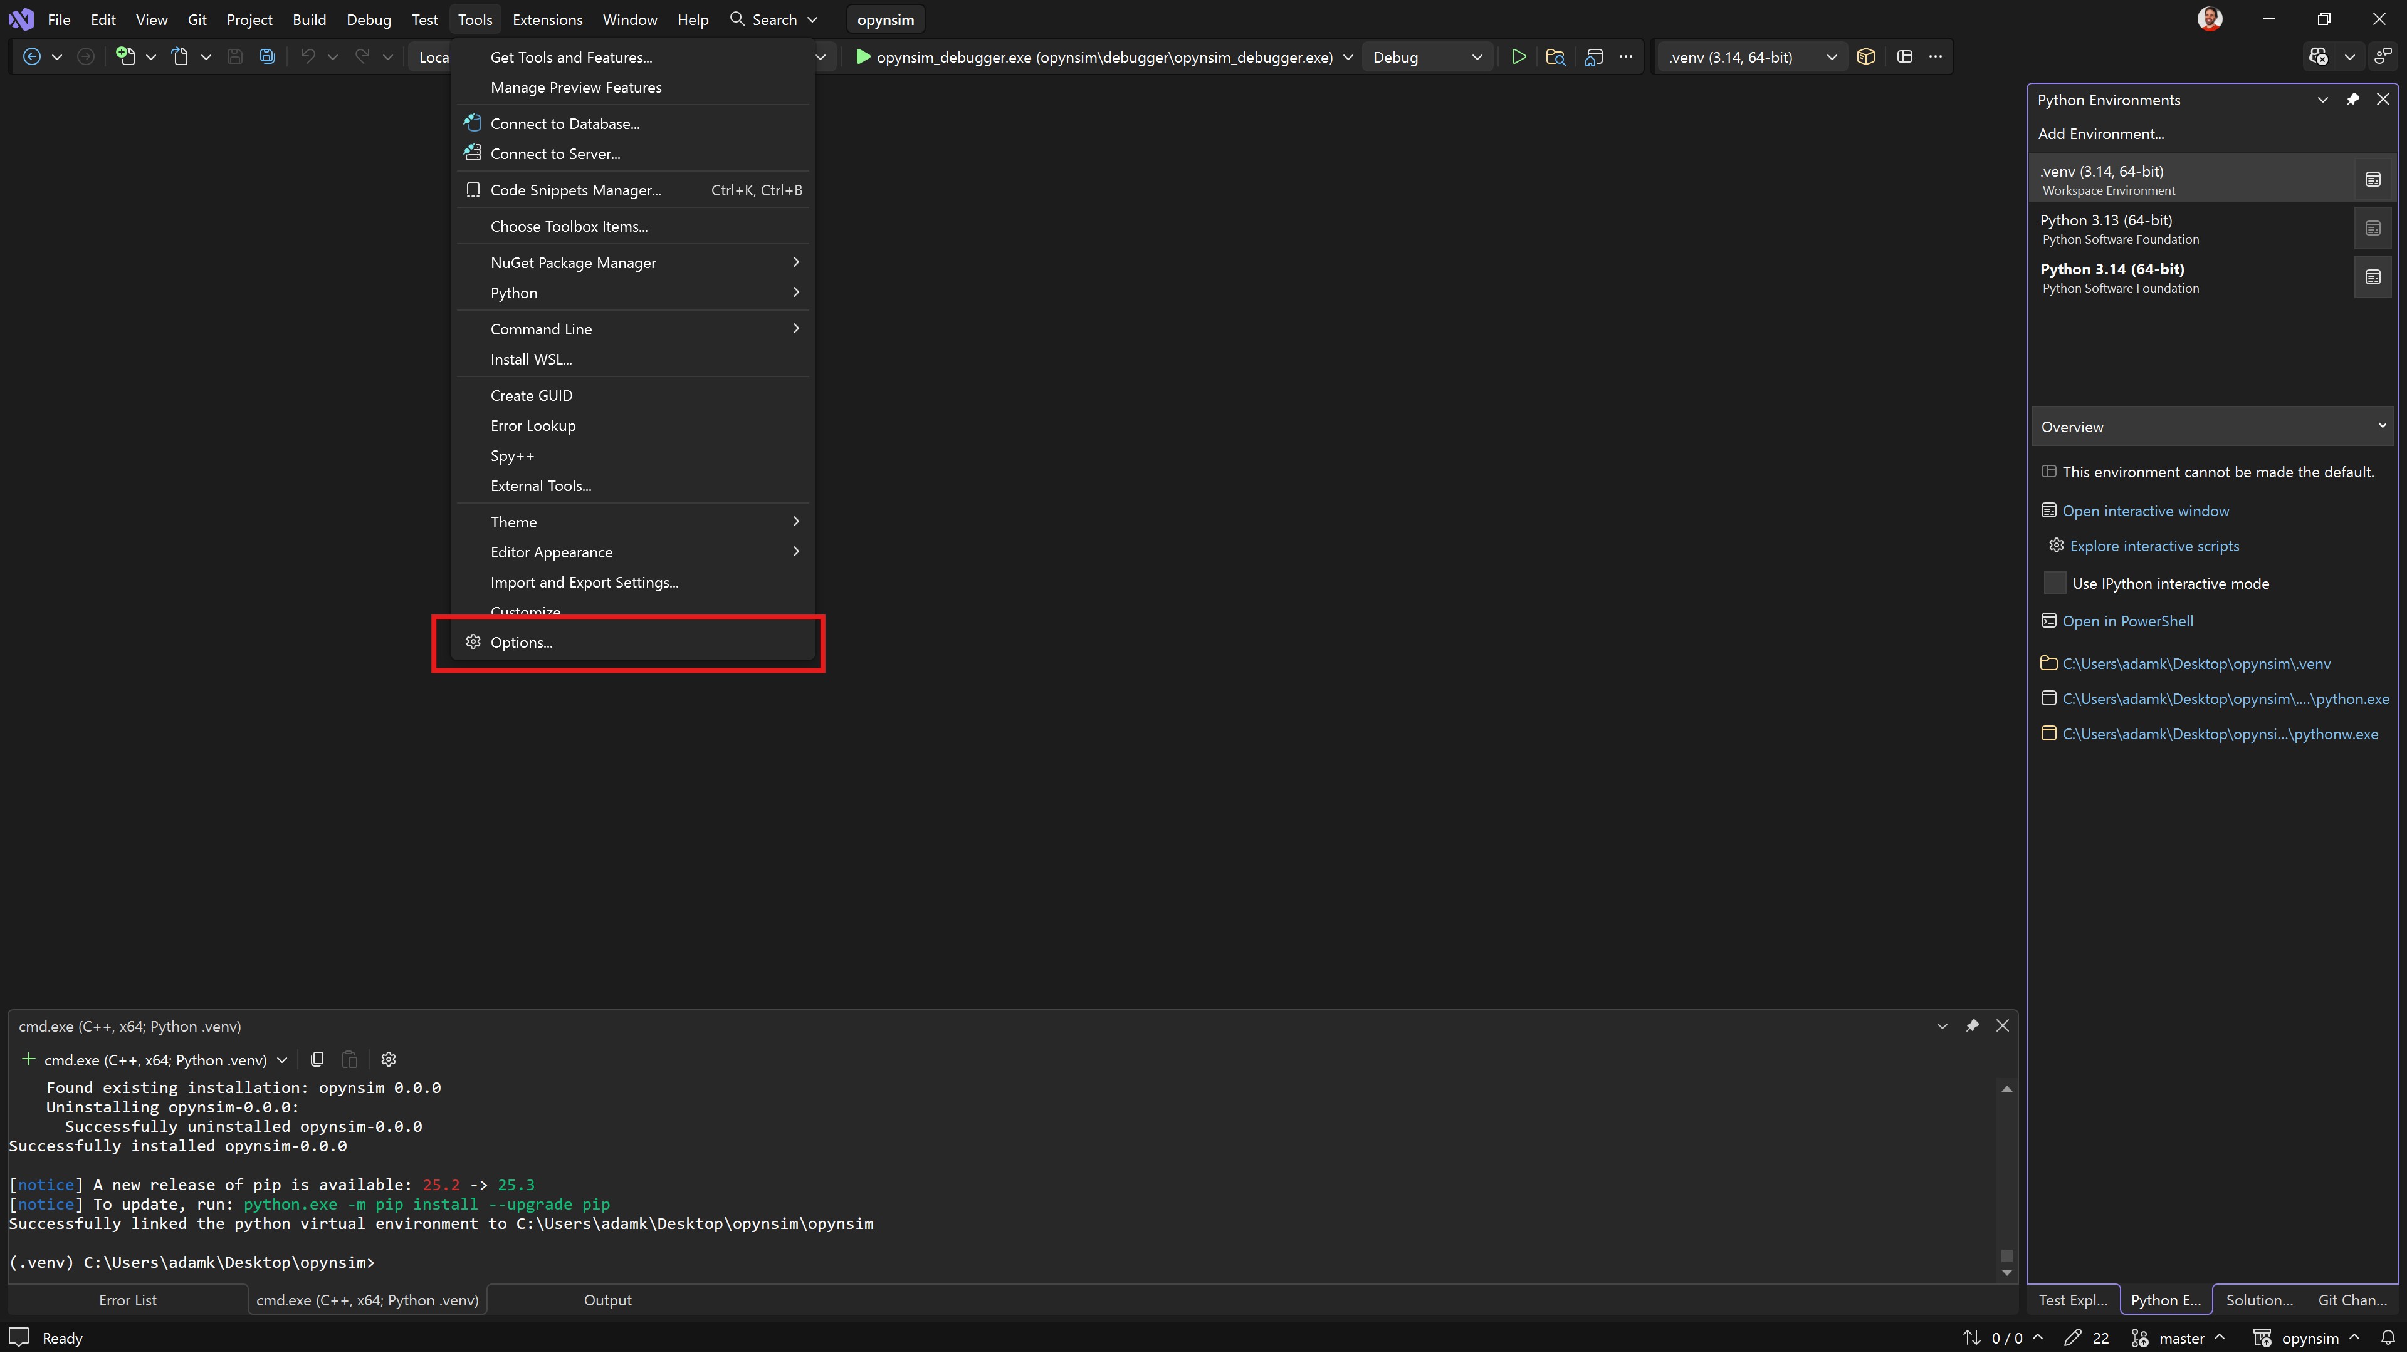Image resolution: width=2407 pixels, height=1353 pixels.
Task: Copy terminal text with the copy icon
Action: [x=318, y=1060]
